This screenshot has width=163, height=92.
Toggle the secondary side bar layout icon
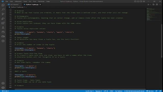pyautogui.click(x=141, y=1)
